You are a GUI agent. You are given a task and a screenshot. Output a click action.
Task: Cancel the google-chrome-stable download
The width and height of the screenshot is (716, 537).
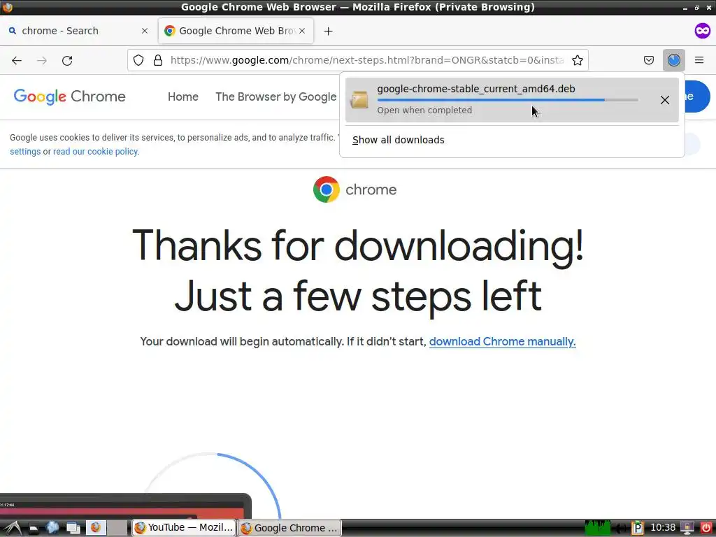click(664, 100)
